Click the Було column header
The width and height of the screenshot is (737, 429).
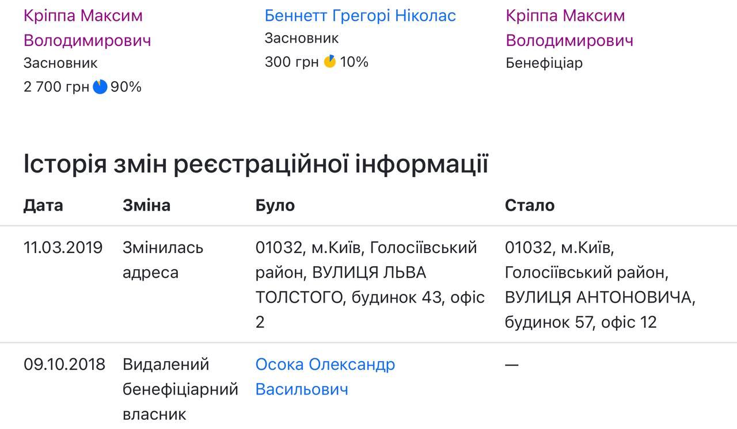click(x=275, y=205)
